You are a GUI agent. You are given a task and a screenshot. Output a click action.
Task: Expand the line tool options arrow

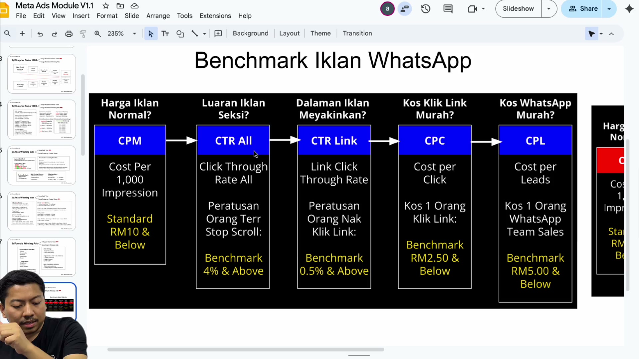pos(204,34)
